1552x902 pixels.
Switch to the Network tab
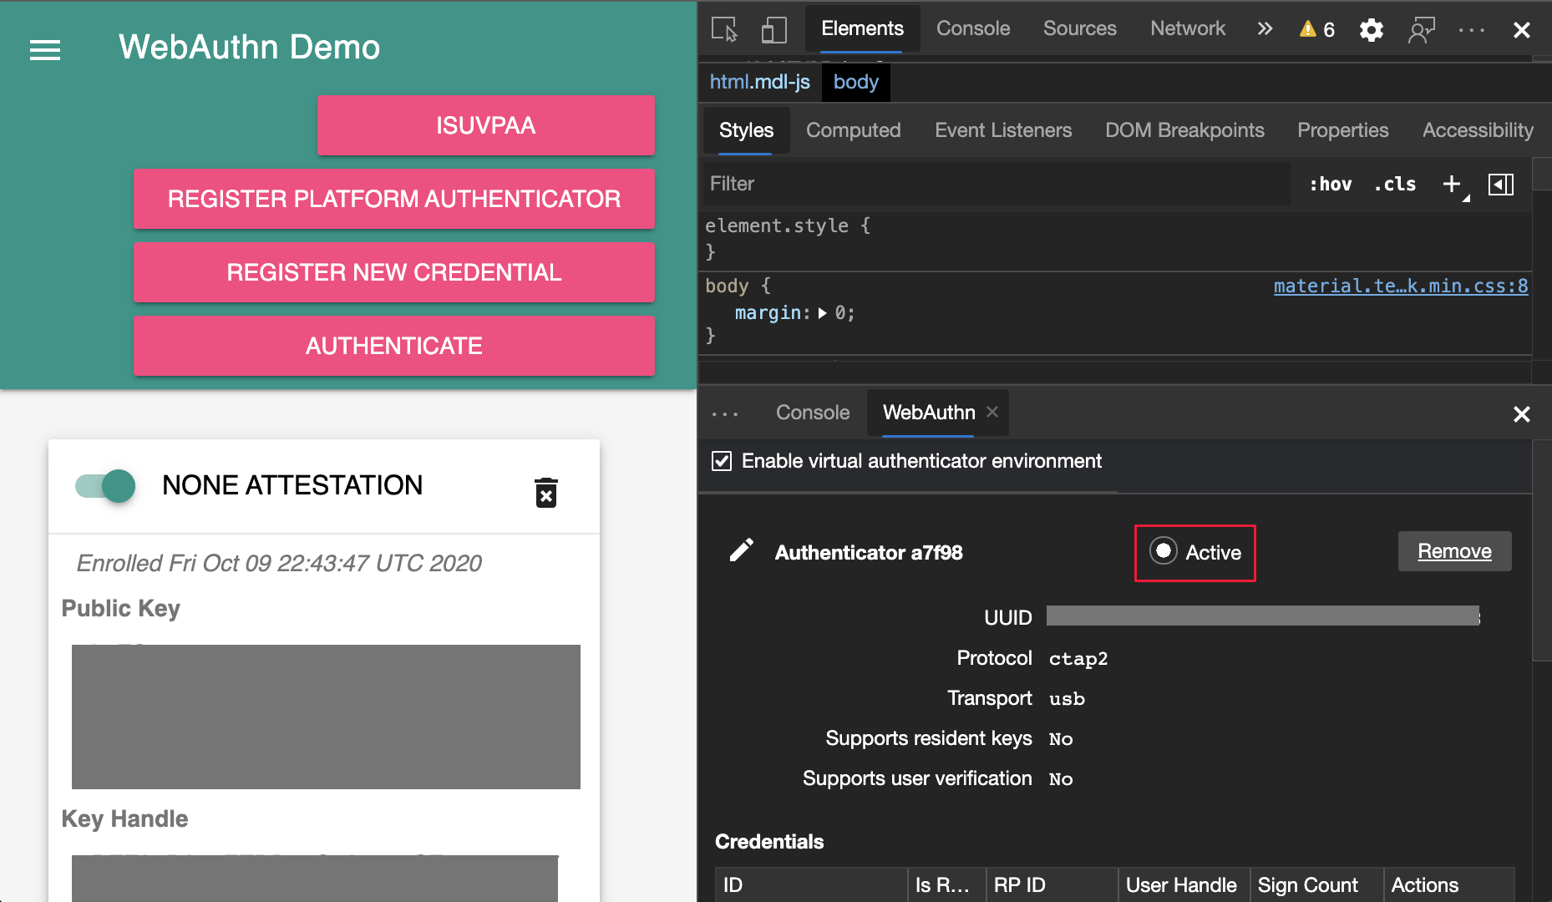(x=1187, y=28)
